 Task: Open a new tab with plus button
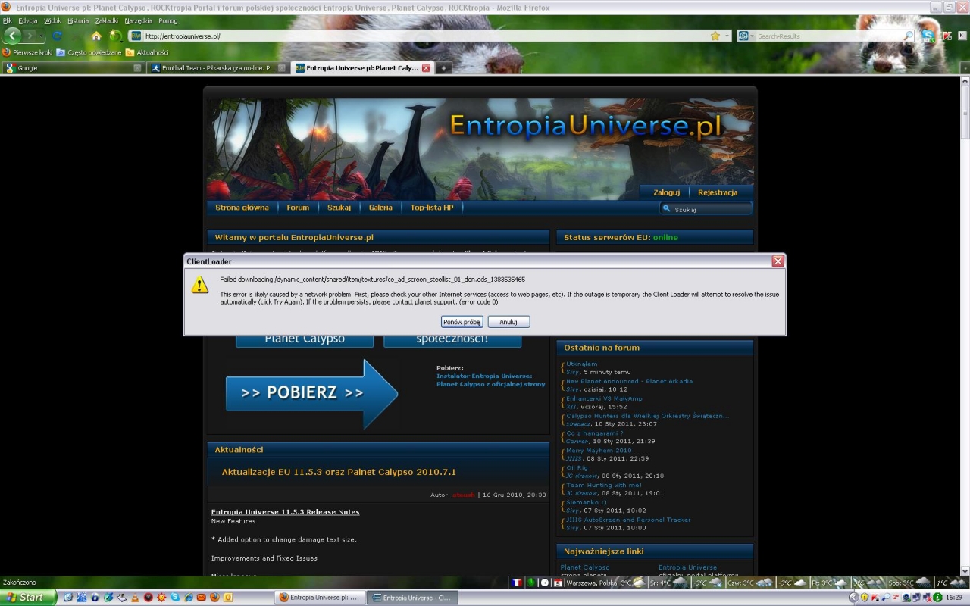click(444, 68)
